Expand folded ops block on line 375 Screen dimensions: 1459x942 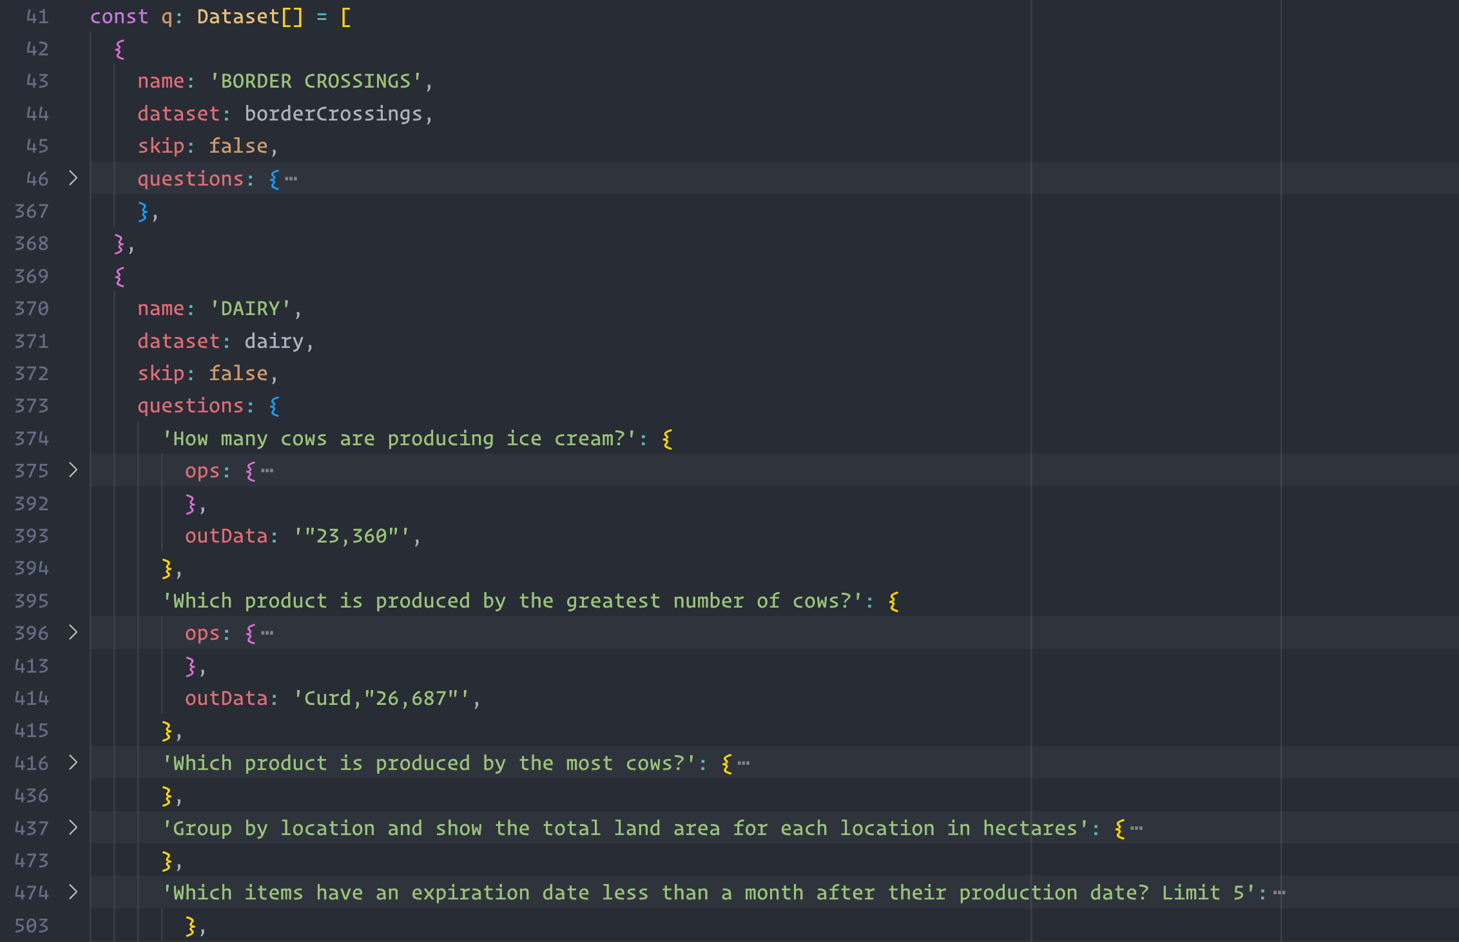pyautogui.click(x=73, y=470)
